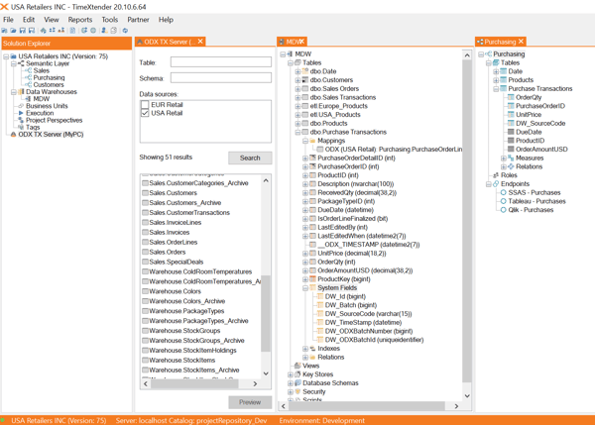Image resolution: width=595 pixels, height=425 pixels.
Task: Click the dbo.Customers table icon in MDW
Action: 305,79
